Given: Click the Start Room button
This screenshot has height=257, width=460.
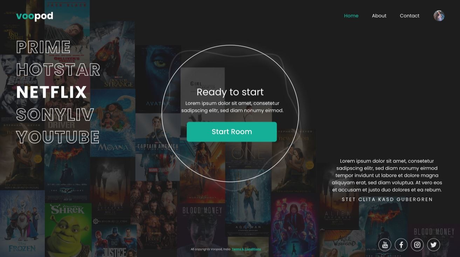Looking at the screenshot, I should point(232,132).
